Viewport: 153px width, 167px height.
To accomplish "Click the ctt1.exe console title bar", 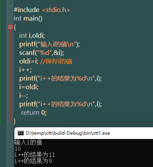I will [x=84, y=133].
